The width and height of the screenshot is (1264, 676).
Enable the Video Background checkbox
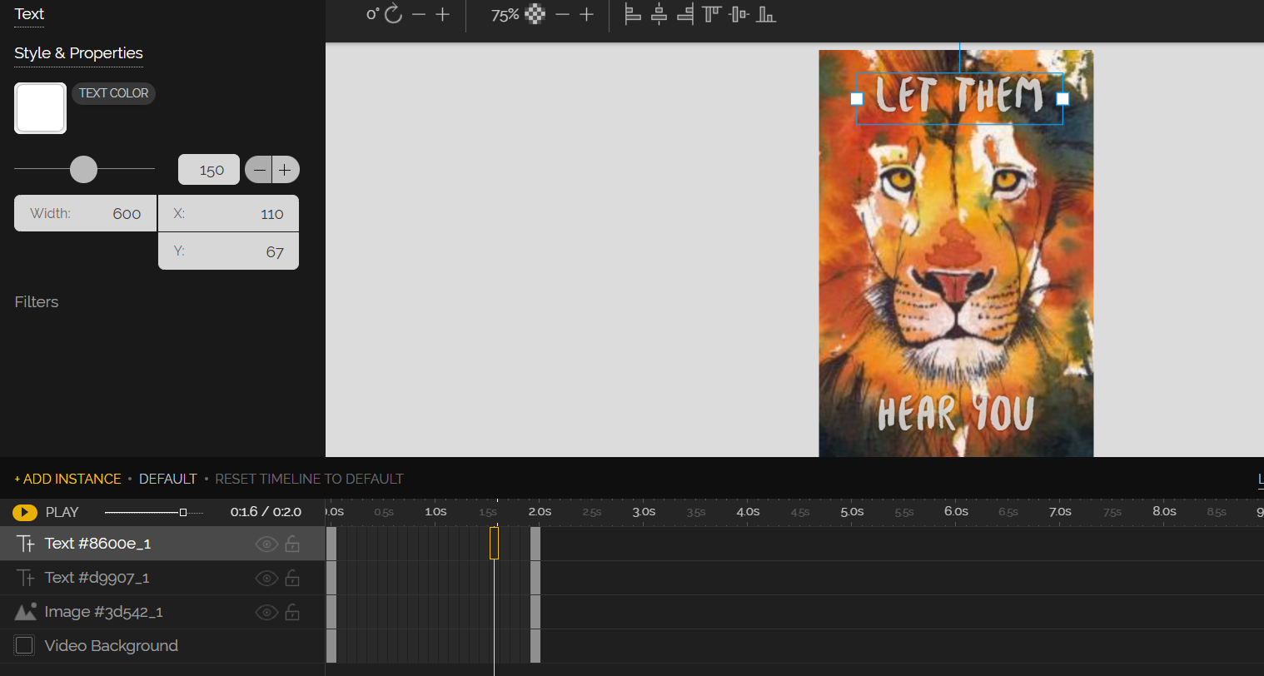[x=25, y=646]
